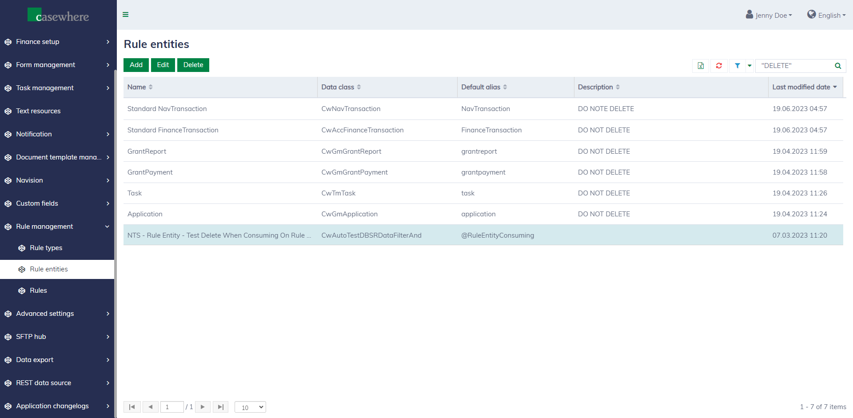
Task: Open the page size dropdown showing 10
Action: click(250, 407)
